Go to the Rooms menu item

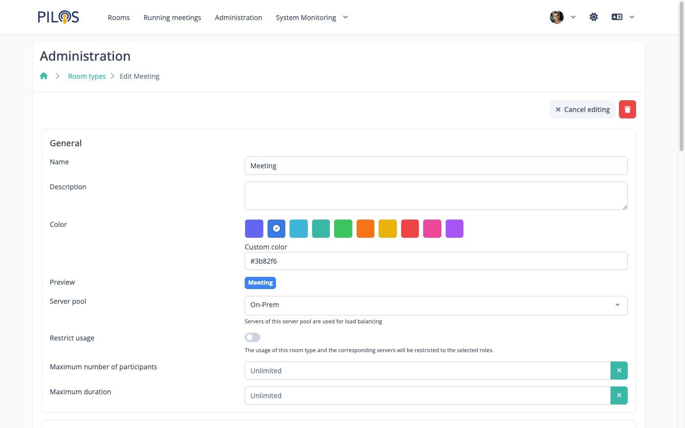coord(118,18)
